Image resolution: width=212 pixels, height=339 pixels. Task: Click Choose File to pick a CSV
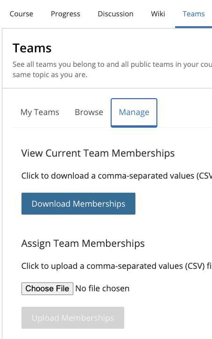(x=47, y=289)
